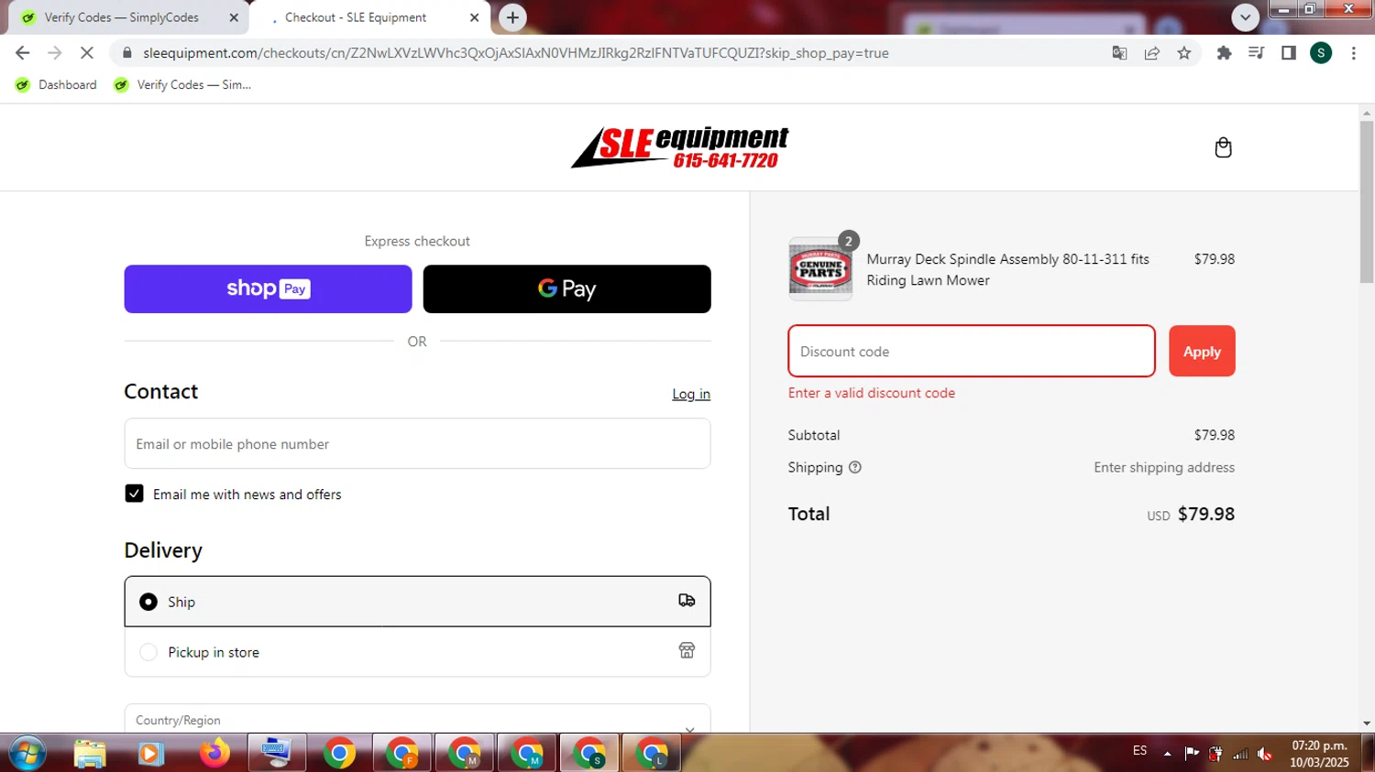The image size is (1375, 772).
Task: Switch to the Checkout - SLE Equipment tab
Action: coord(368,17)
